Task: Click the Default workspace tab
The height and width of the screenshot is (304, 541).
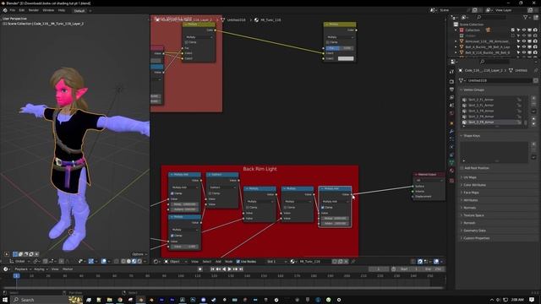Action: (x=79, y=11)
